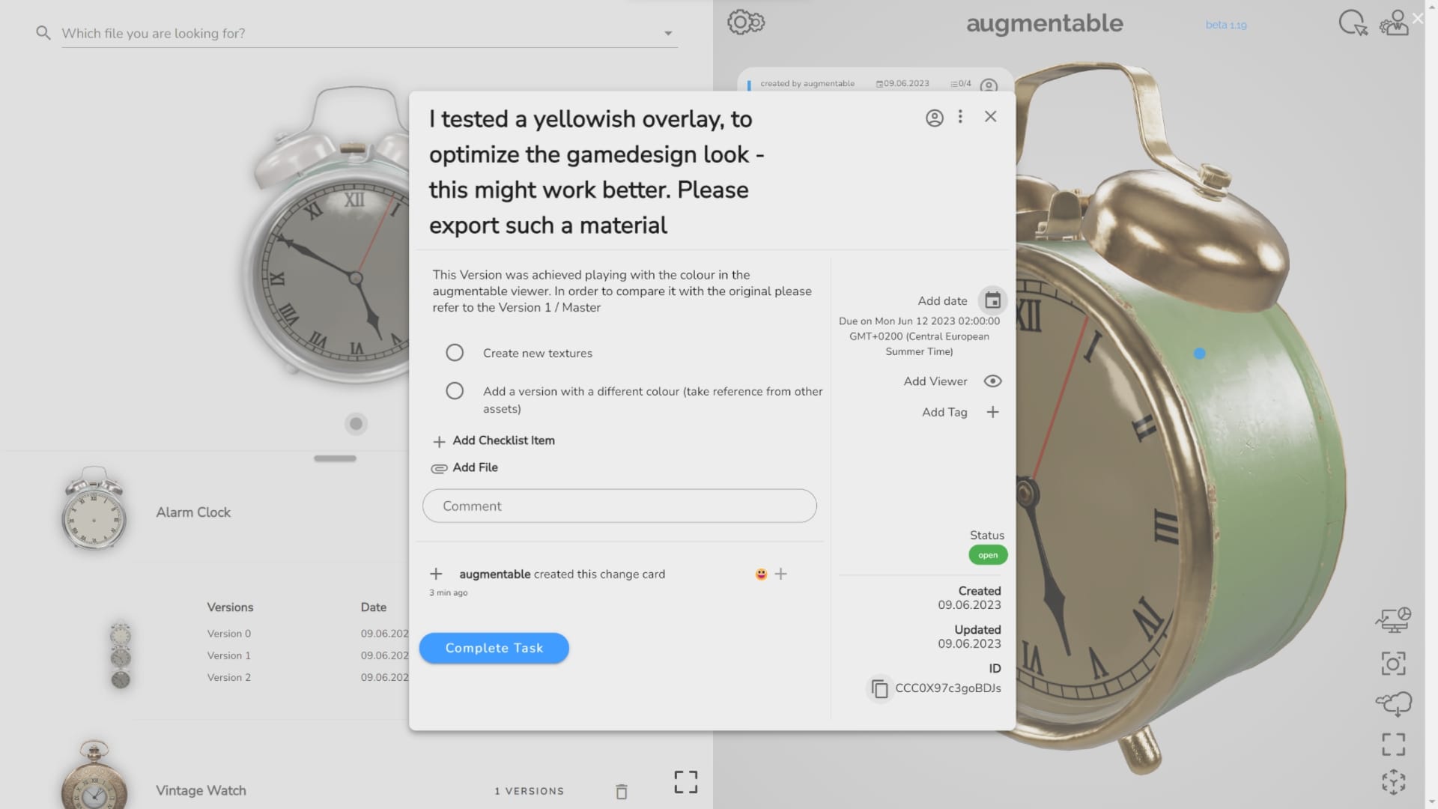
Task: Click the calendar Add date icon
Action: click(x=992, y=301)
